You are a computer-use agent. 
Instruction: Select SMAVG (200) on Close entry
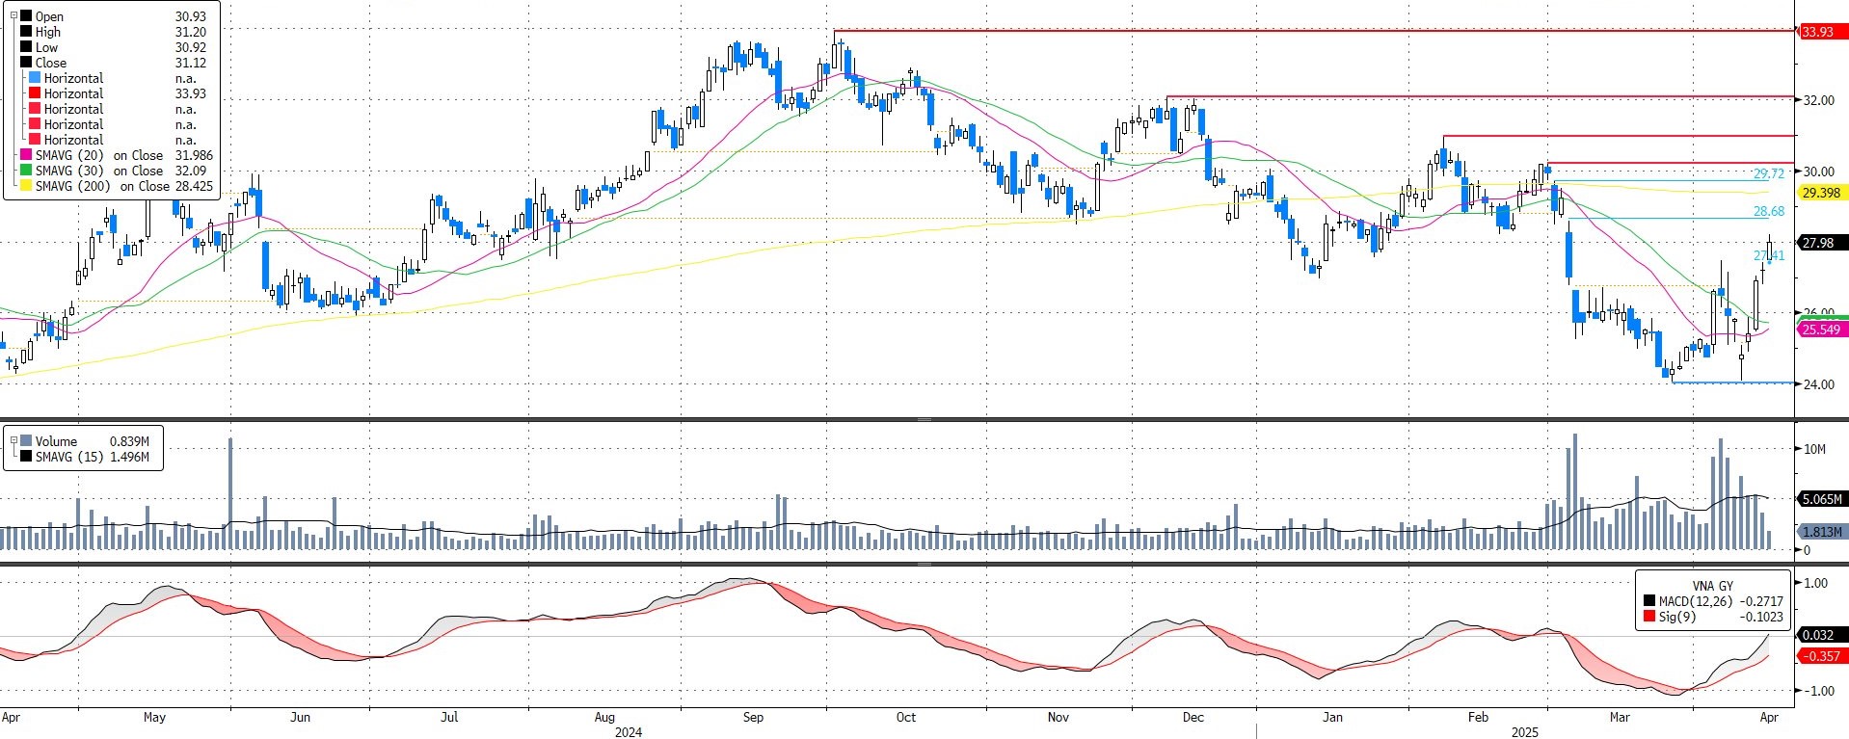102,186
